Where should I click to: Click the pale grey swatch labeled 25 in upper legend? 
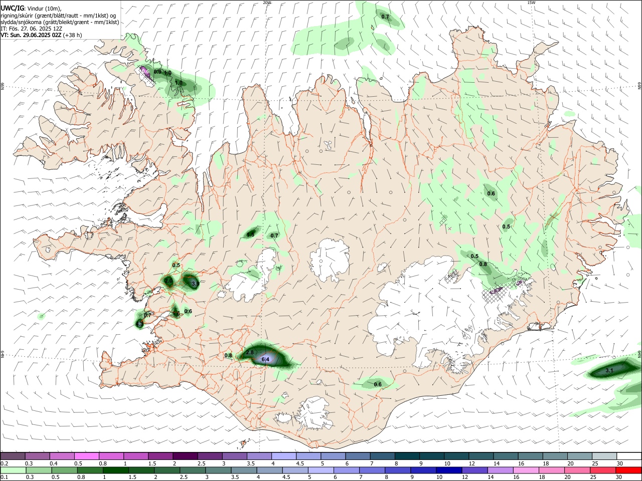[x=604, y=456]
